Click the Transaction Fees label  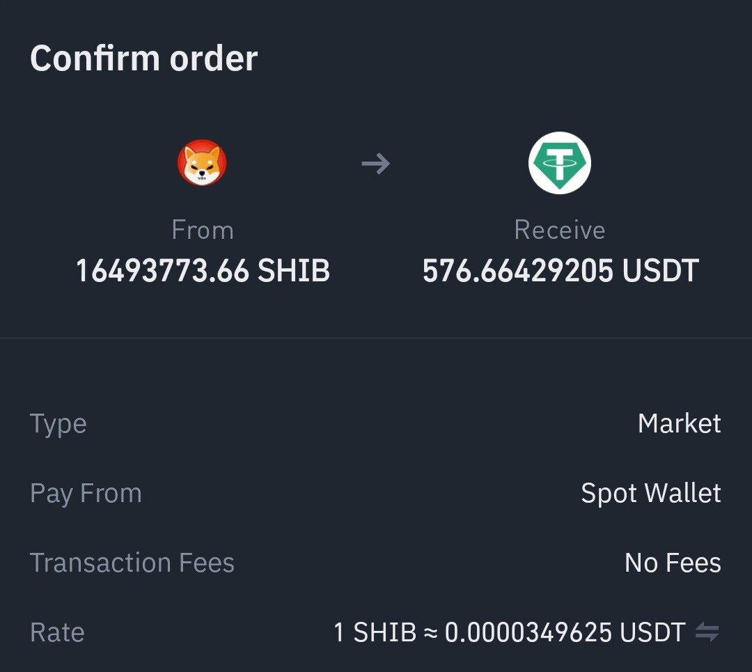[x=132, y=563]
